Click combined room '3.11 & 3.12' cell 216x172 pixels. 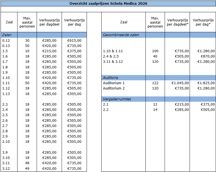tap(113, 62)
